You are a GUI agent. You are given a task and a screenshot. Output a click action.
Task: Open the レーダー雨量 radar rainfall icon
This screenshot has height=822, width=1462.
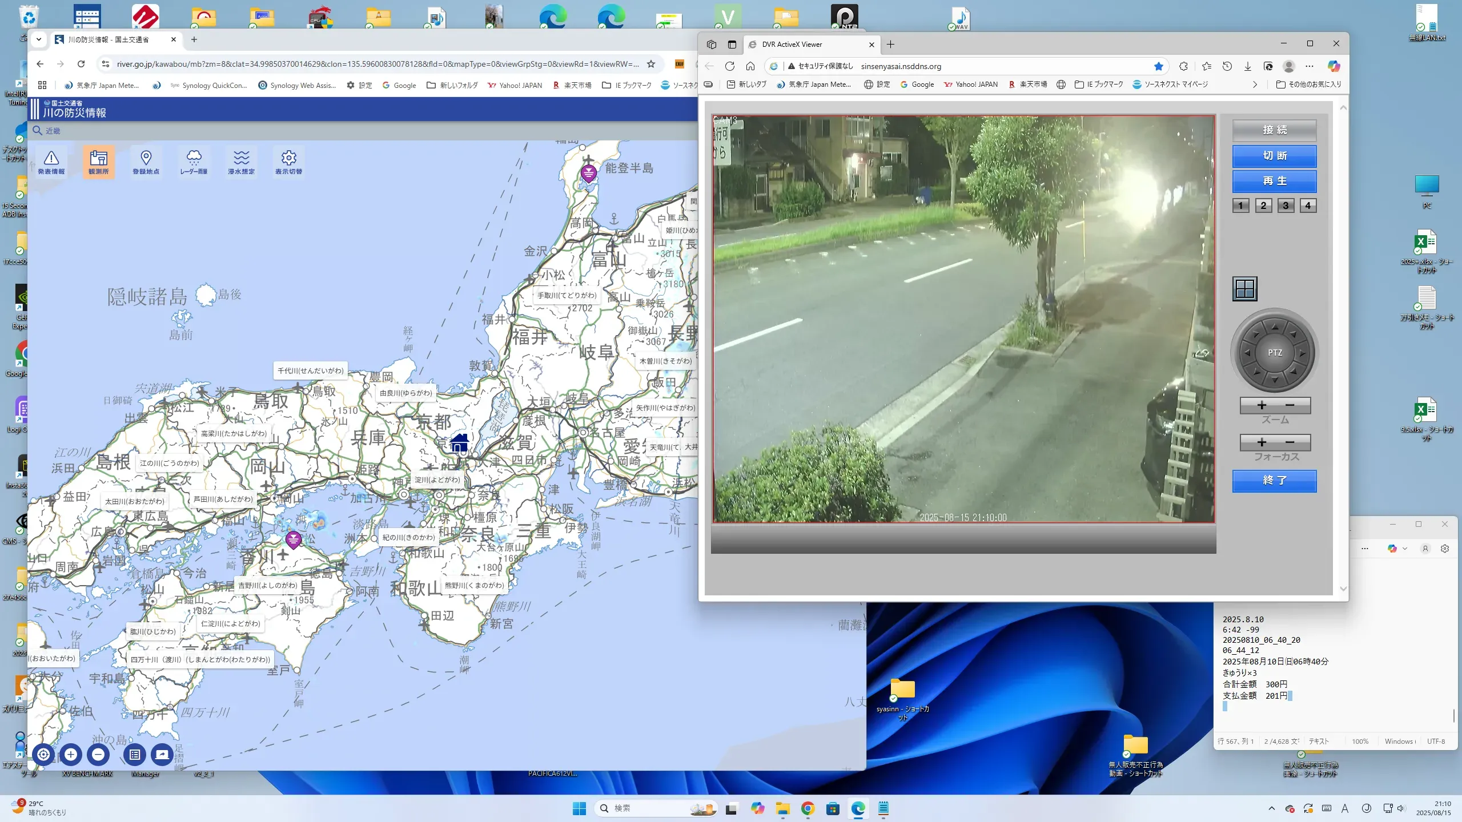click(194, 162)
